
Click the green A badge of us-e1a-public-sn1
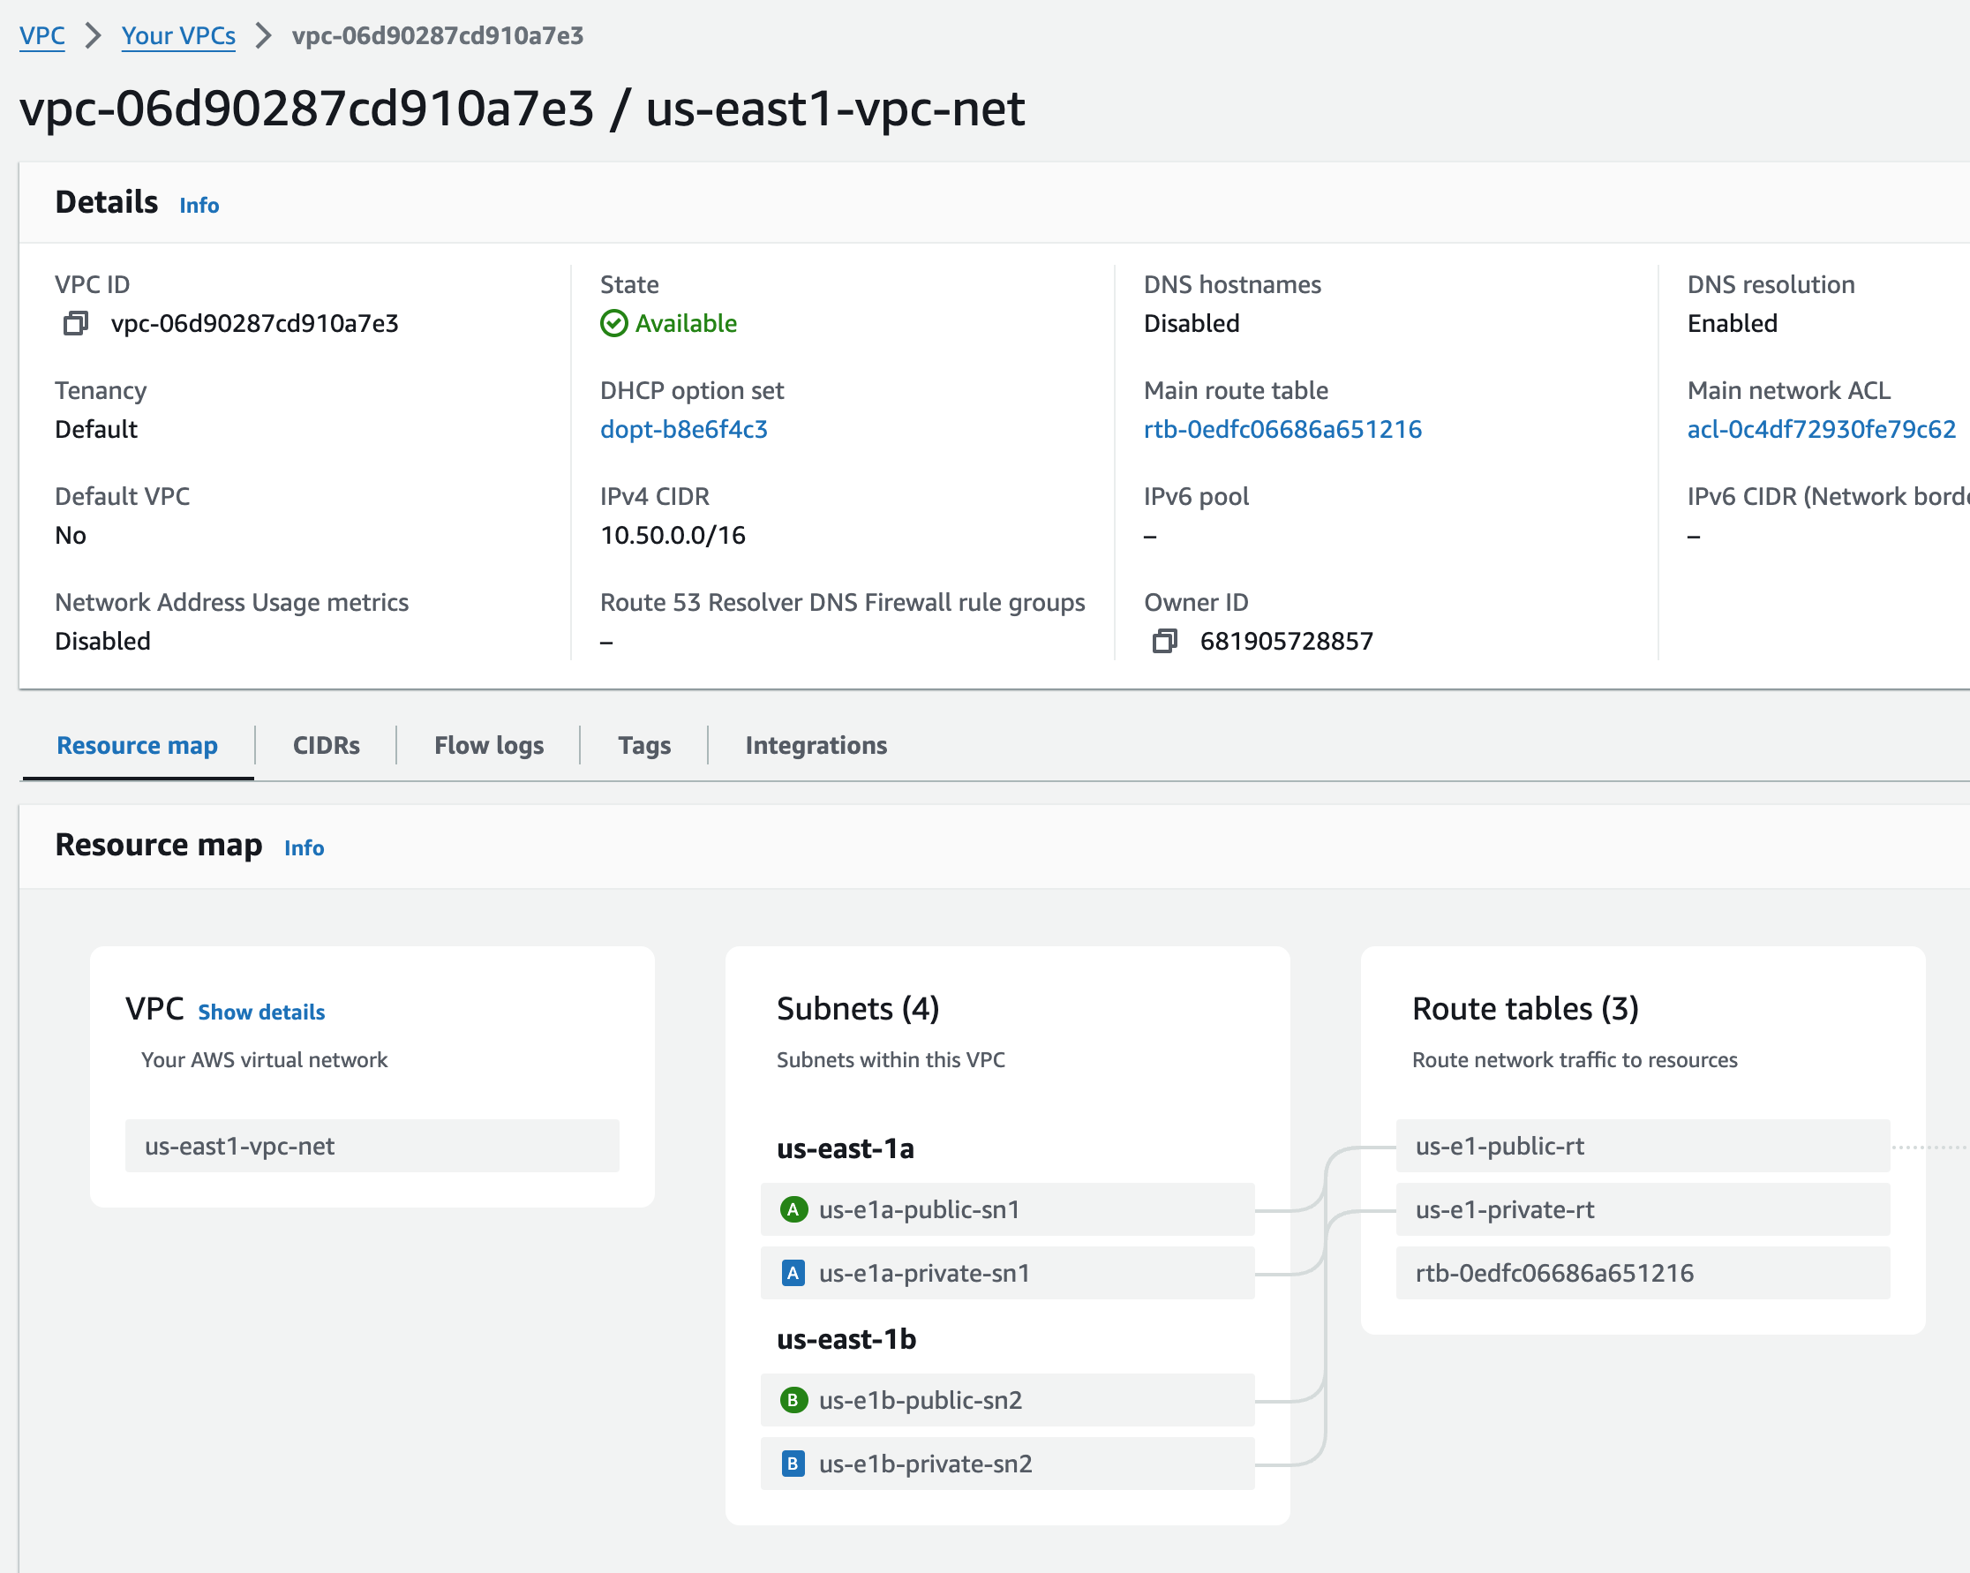click(x=793, y=1209)
